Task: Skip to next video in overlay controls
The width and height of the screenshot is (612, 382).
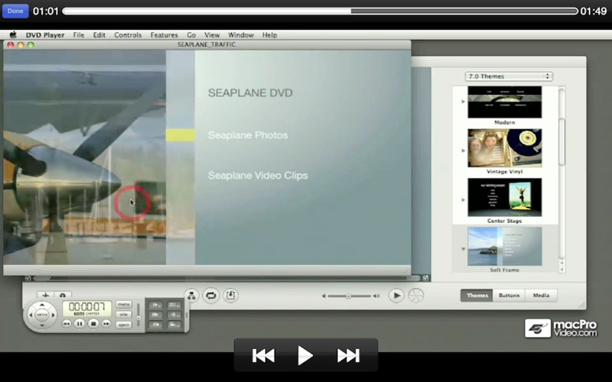Action: pyautogui.click(x=348, y=355)
